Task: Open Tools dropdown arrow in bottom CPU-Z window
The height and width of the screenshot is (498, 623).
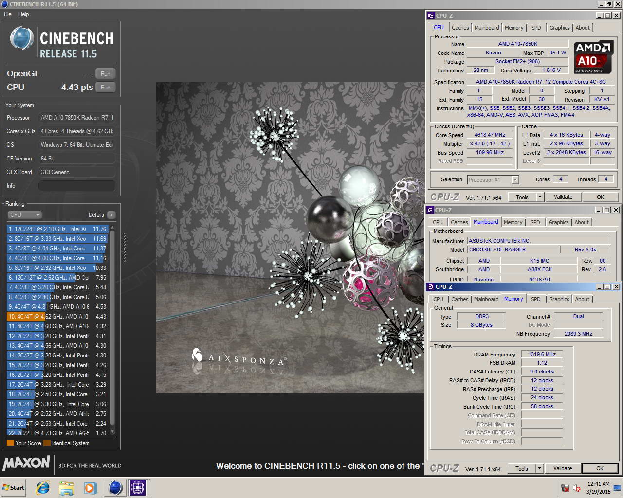Action: (539, 468)
